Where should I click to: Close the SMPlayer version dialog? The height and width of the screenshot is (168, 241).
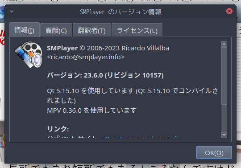tap(229, 11)
